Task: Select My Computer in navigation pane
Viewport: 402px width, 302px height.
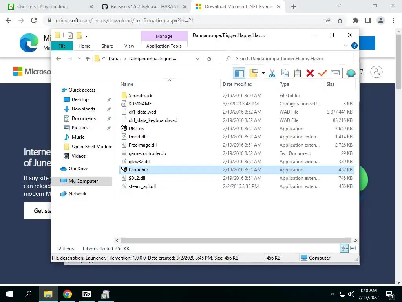Action: 83,181
